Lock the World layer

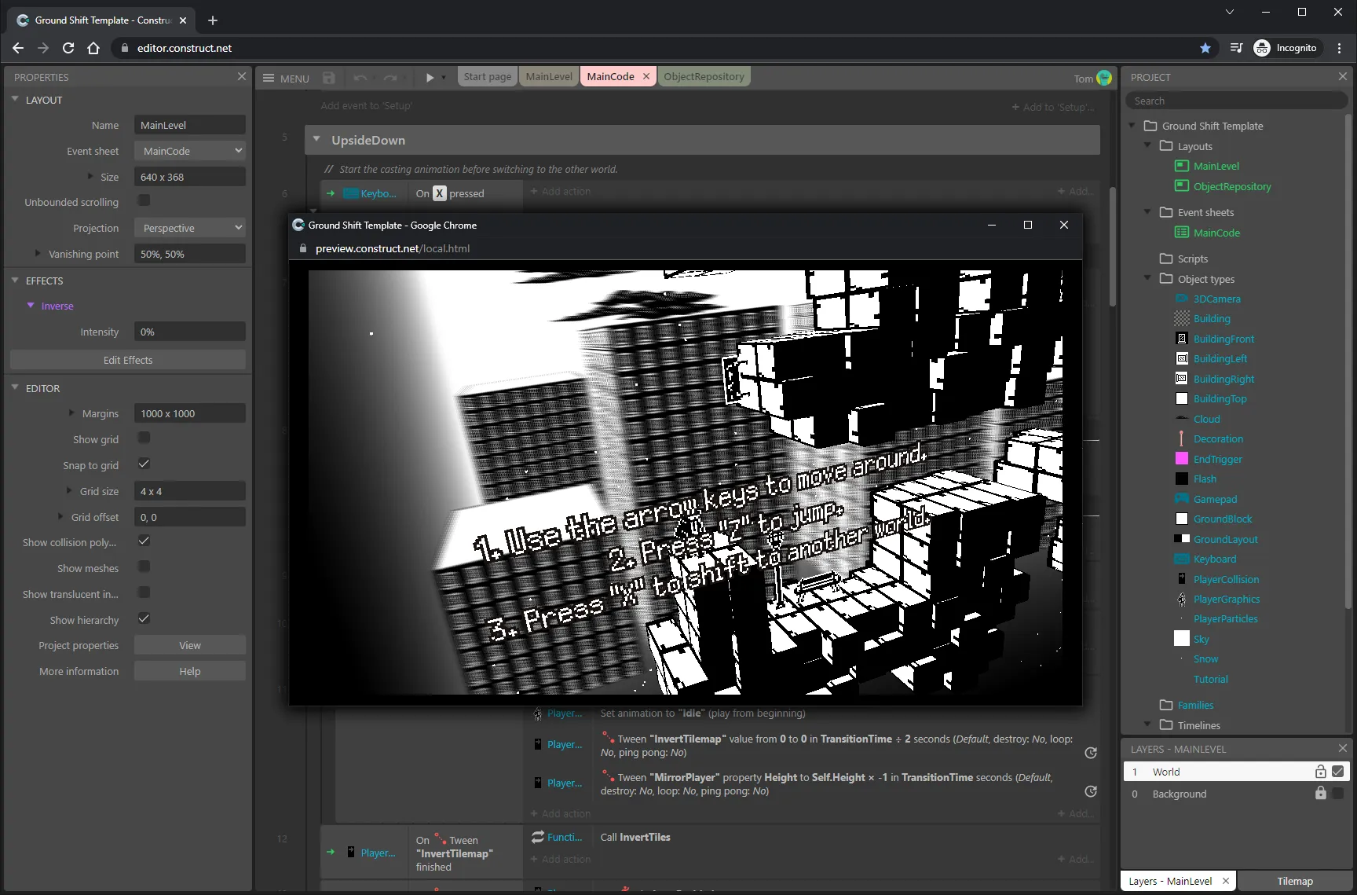pyautogui.click(x=1320, y=772)
